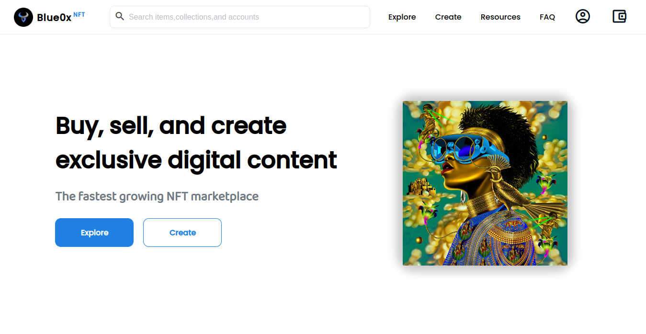Click the 'exclusive digital content' headline line

(196, 160)
